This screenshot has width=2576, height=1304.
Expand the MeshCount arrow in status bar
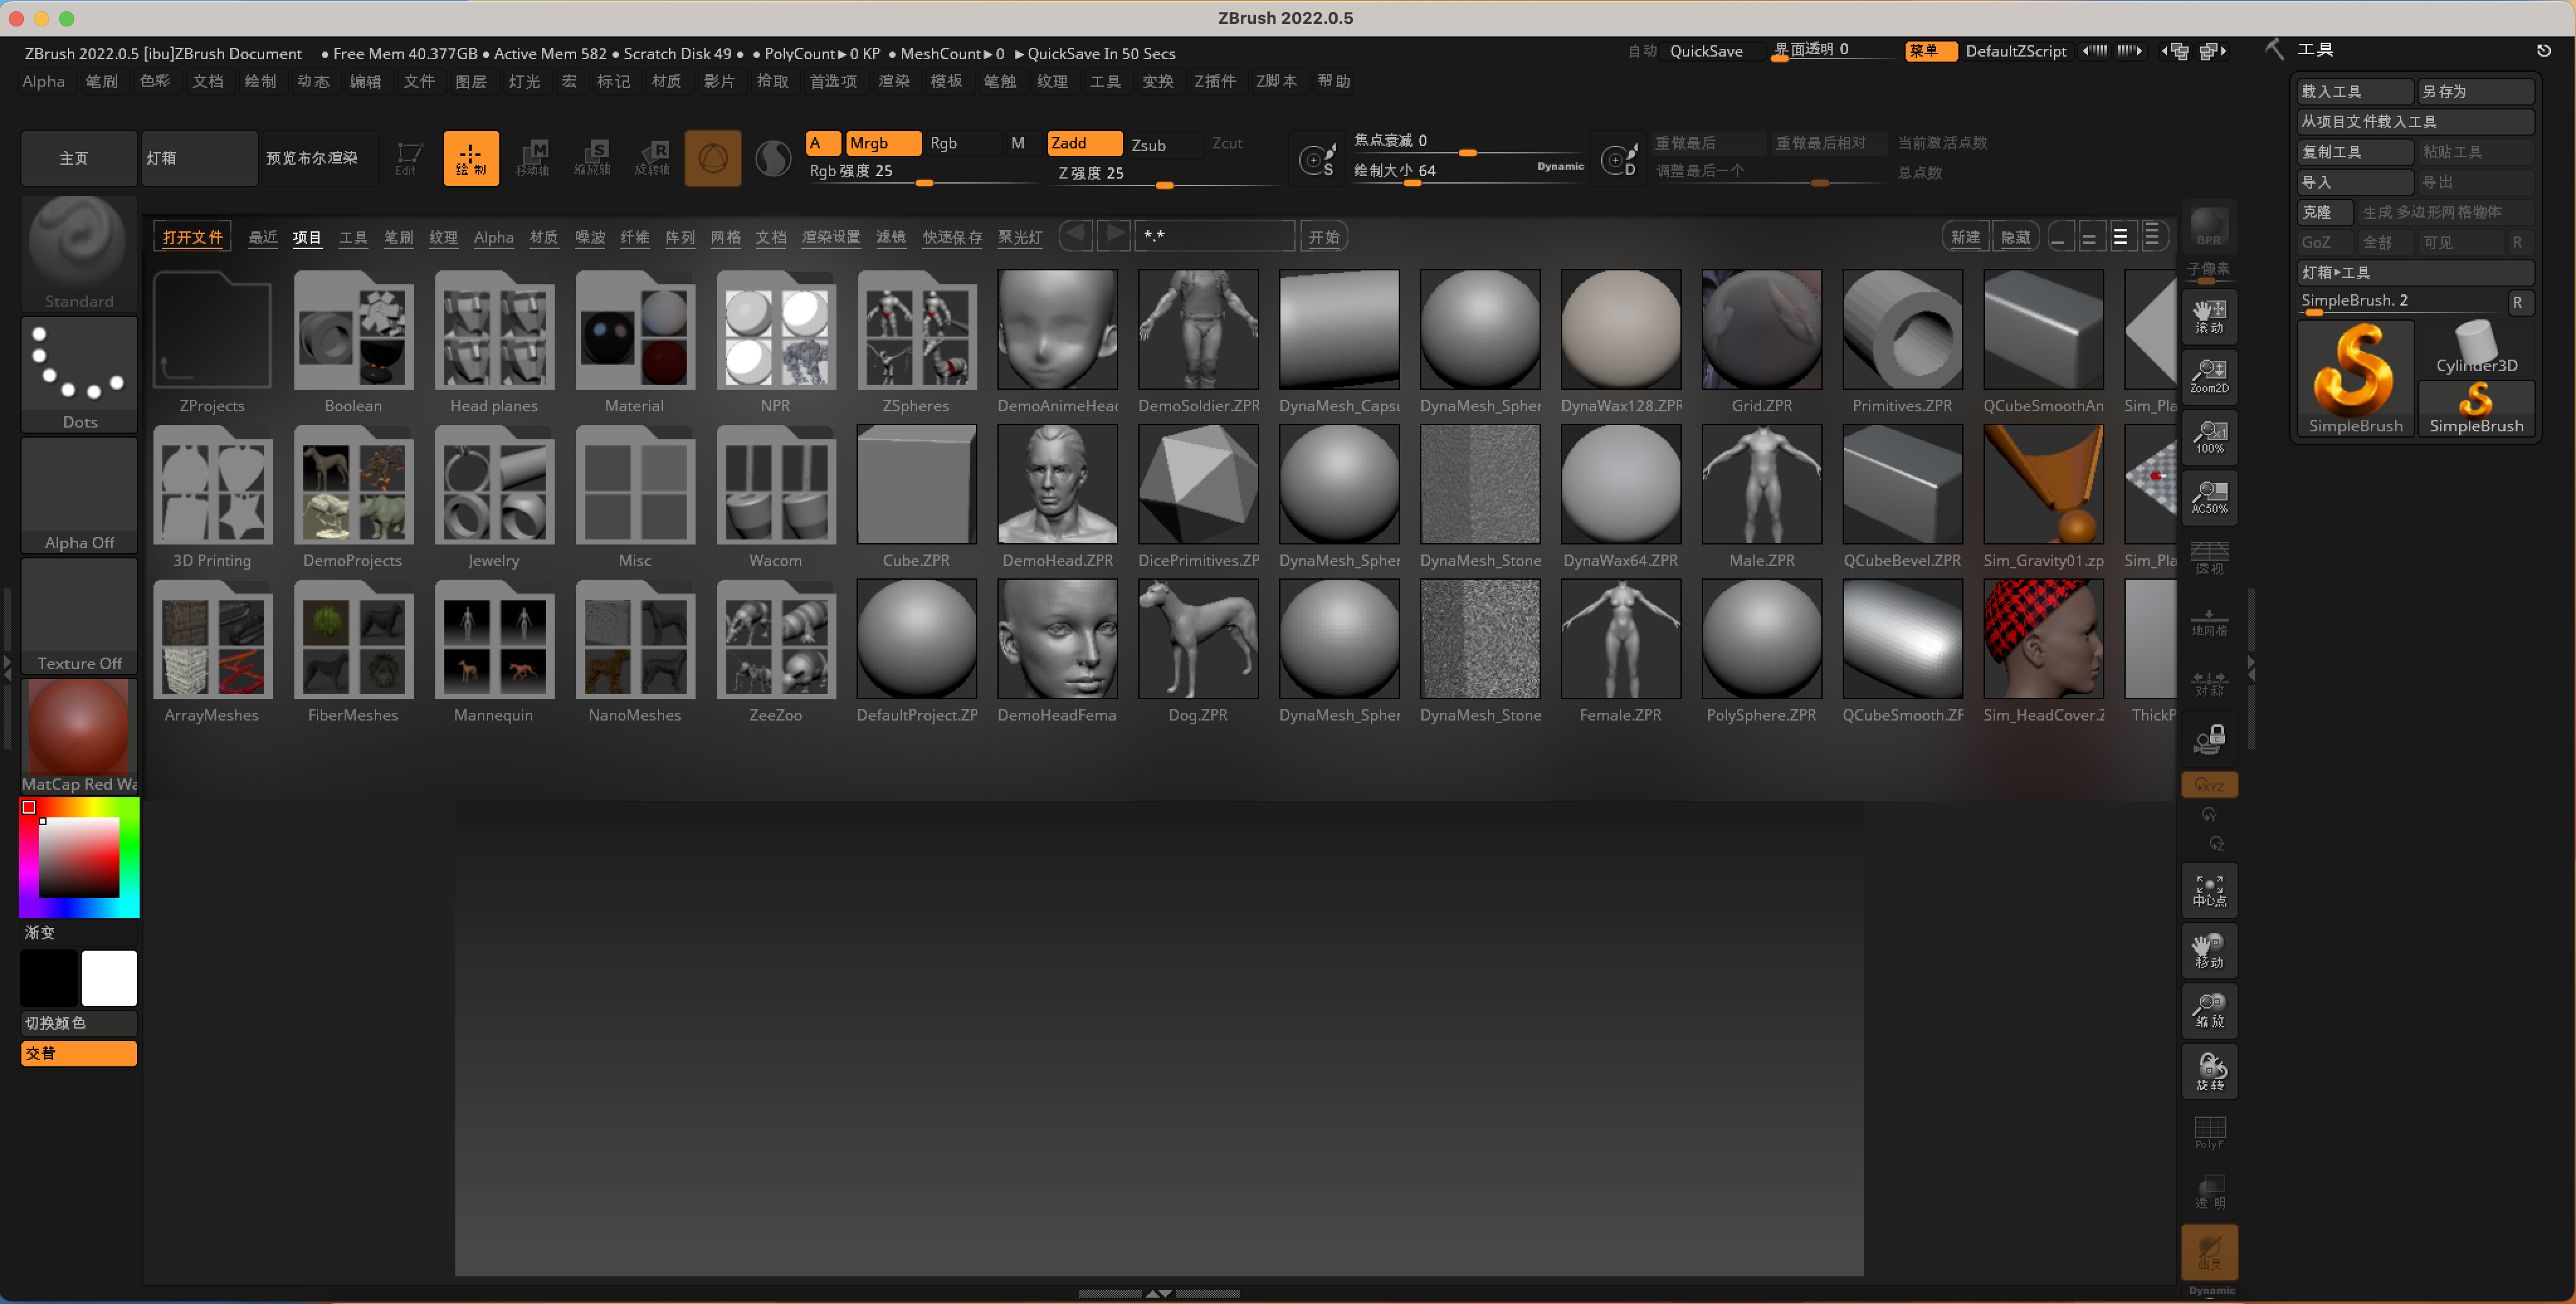coord(988,54)
